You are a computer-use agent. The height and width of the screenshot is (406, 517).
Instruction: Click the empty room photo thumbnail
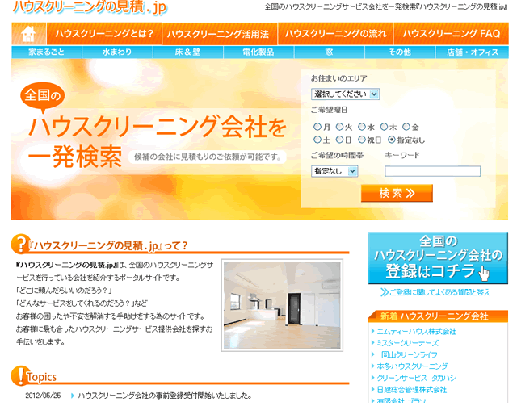coord(282,305)
